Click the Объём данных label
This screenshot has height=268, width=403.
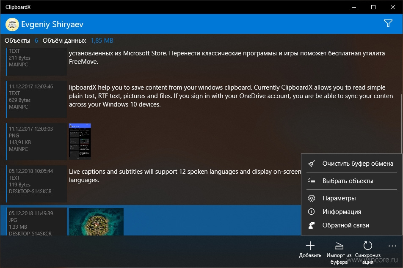point(64,41)
